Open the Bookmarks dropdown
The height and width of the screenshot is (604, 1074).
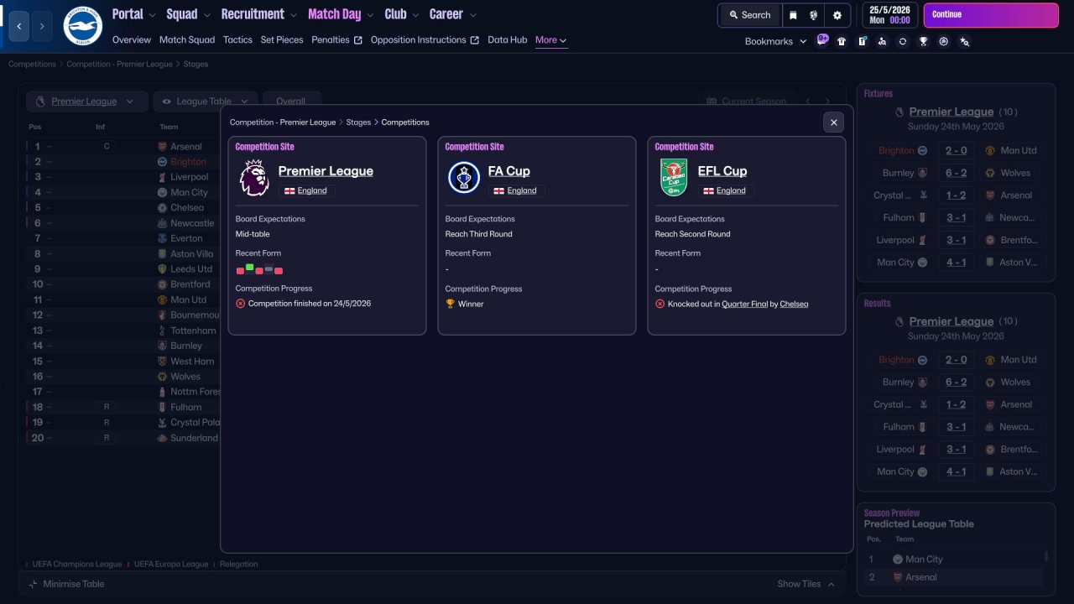coord(775,41)
